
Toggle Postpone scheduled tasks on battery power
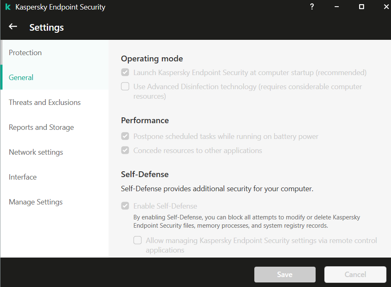125,136
